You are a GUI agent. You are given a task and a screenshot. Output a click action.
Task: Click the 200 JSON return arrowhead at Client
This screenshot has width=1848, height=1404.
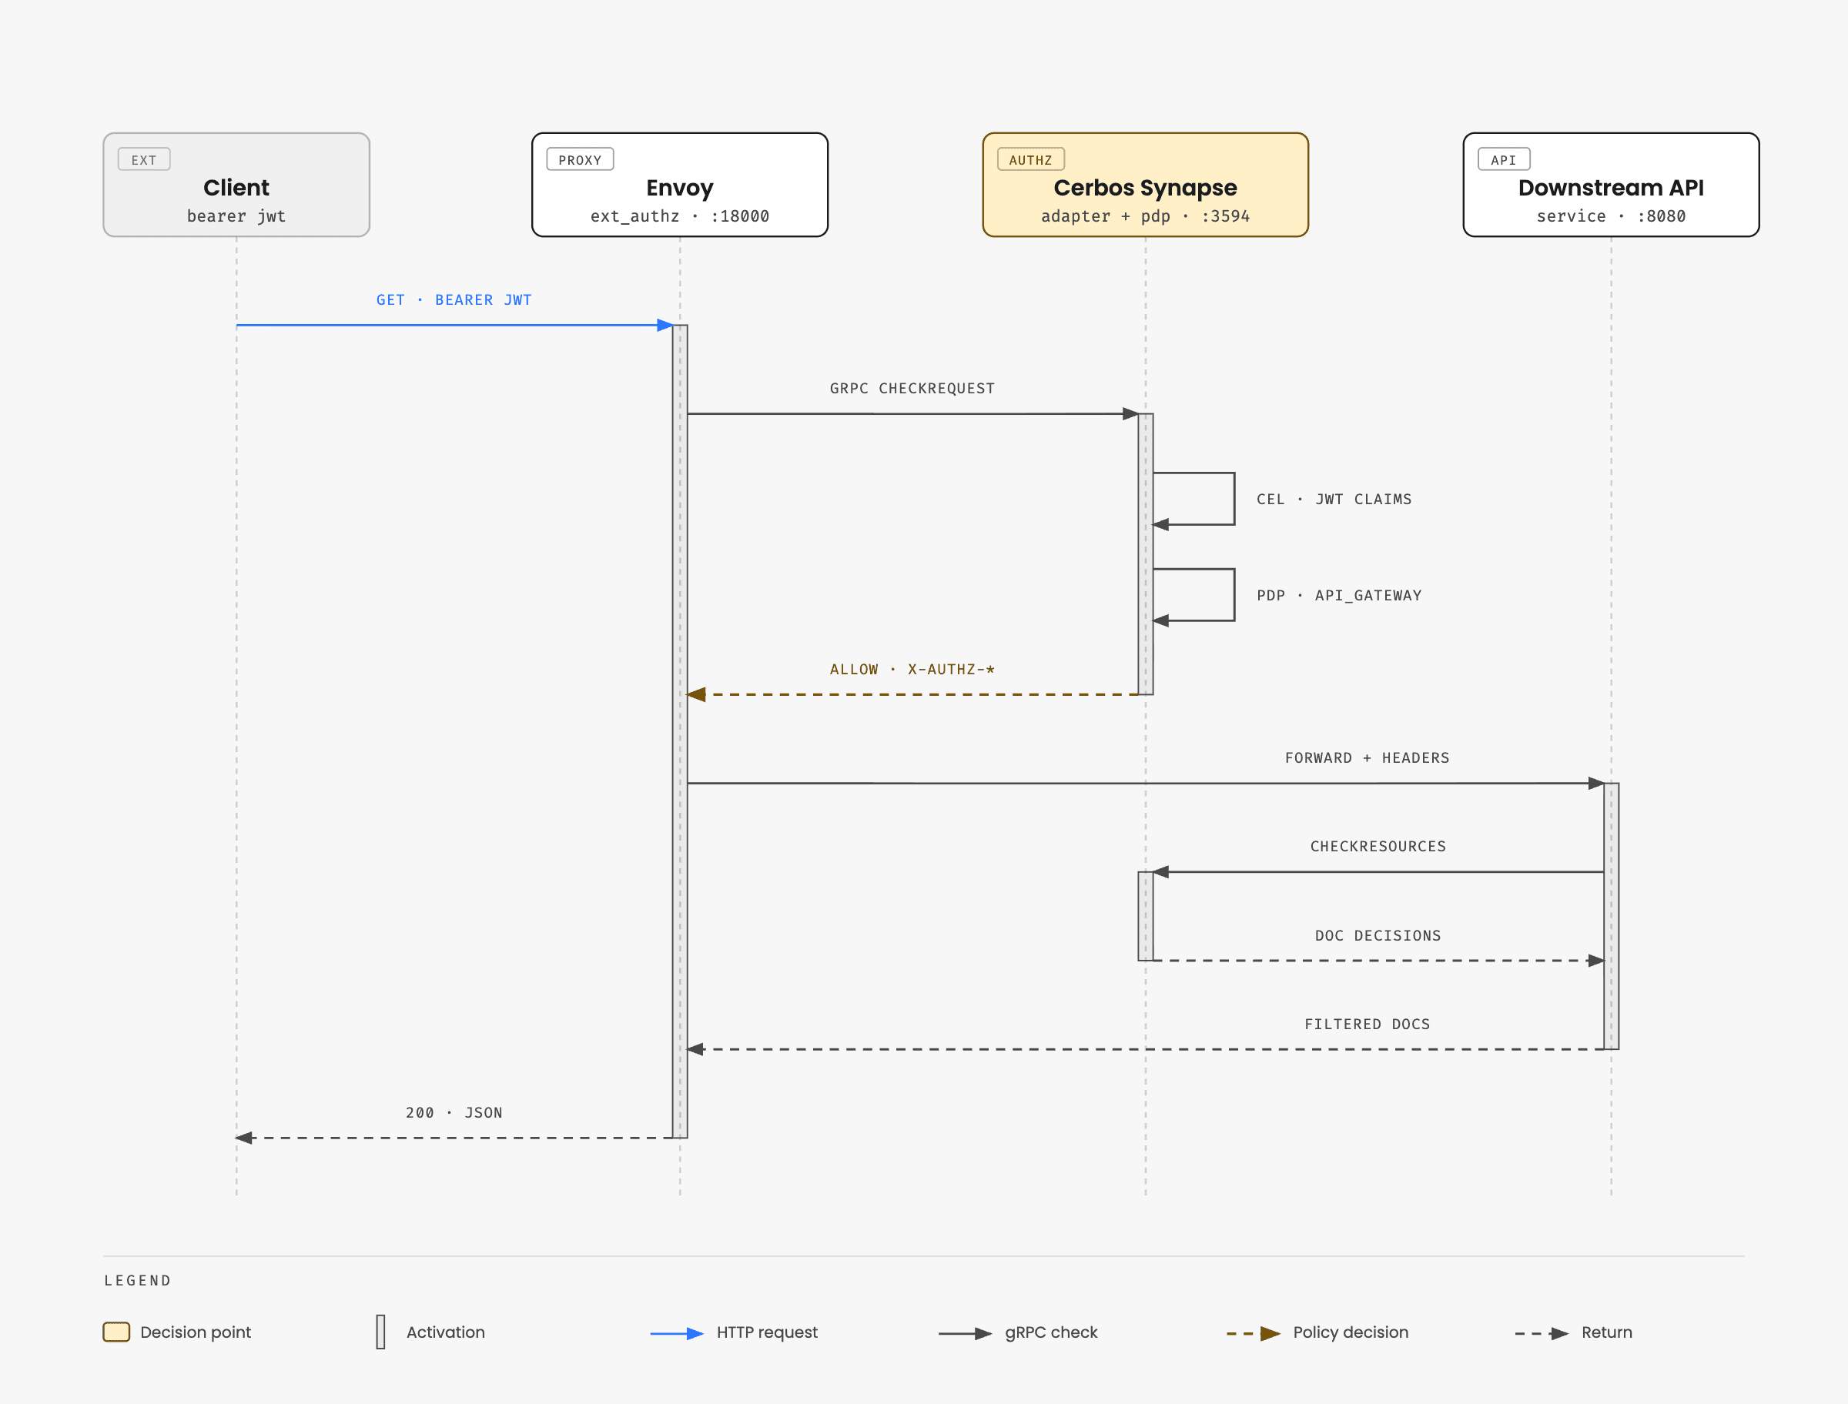[243, 1138]
